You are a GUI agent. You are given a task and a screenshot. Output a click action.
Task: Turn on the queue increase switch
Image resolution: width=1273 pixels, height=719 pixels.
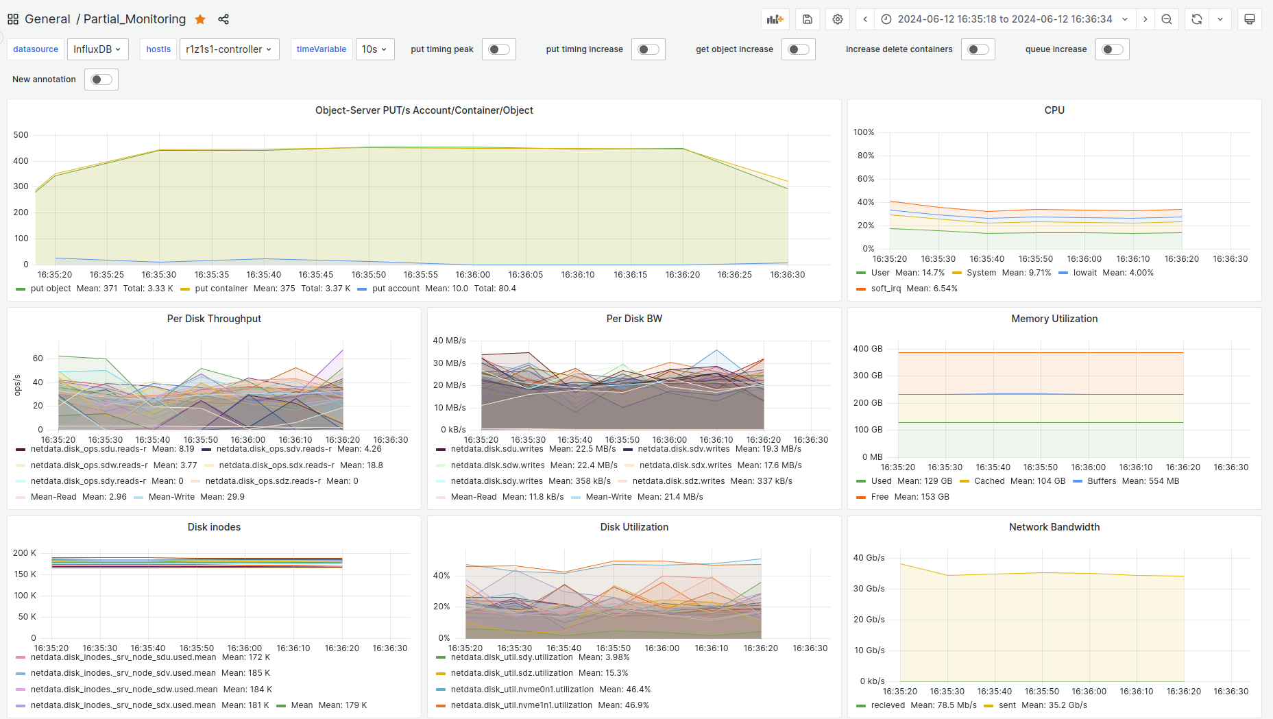pos(1112,49)
